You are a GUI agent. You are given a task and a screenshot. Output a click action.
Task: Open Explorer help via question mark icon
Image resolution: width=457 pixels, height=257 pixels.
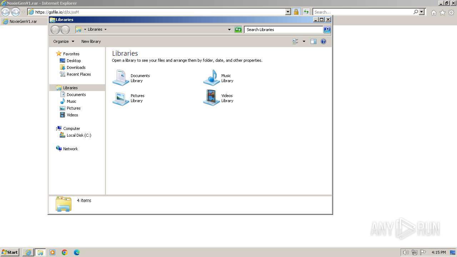click(323, 41)
